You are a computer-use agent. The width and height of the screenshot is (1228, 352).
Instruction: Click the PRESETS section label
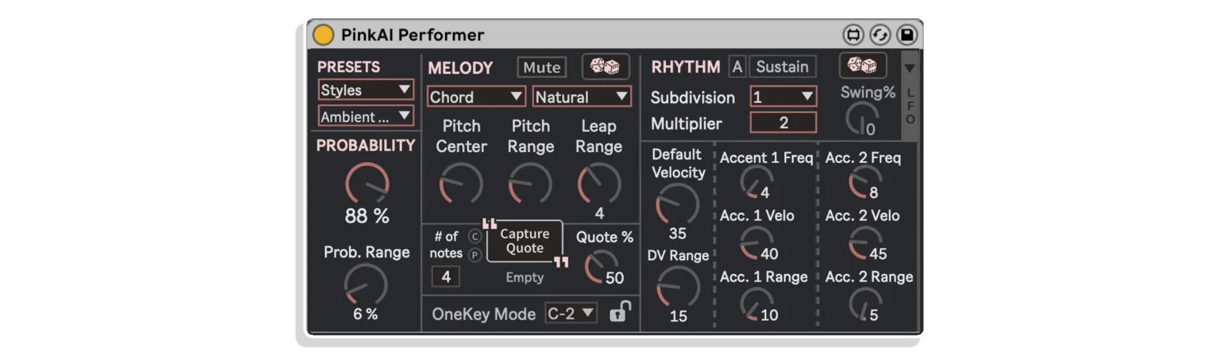(x=349, y=67)
